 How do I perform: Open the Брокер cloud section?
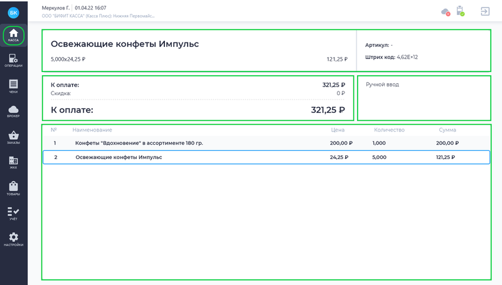(x=13, y=111)
